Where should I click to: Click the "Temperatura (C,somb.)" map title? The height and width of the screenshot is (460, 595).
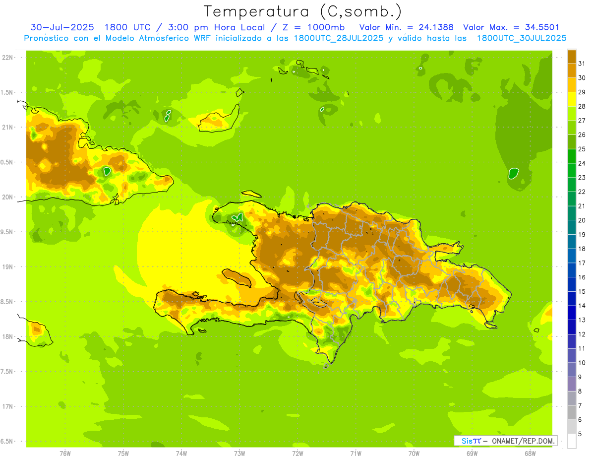click(302, 11)
